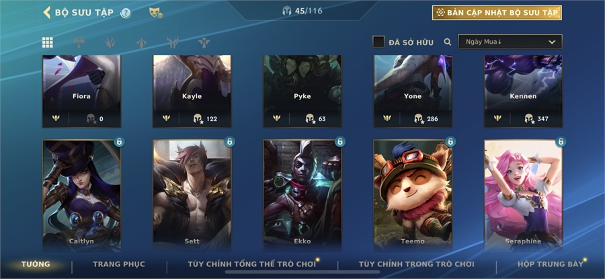Click the Bản Cập Nhật Bộ Sưu Tập button
This screenshot has width=605, height=279.
click(497, 13)
